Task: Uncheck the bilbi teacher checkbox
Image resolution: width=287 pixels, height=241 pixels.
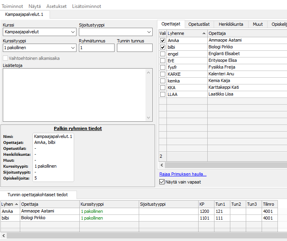Action: [163, 47]
